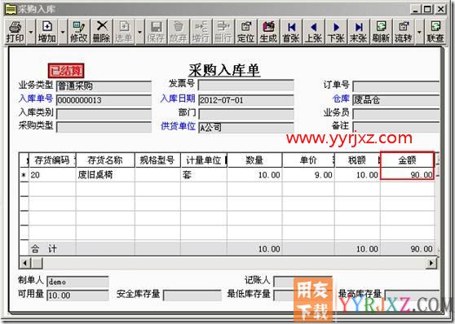This screenshot has width=455, height=324.
Task: Open the 选单 dropdown arrow
Action: coord(140,32)
